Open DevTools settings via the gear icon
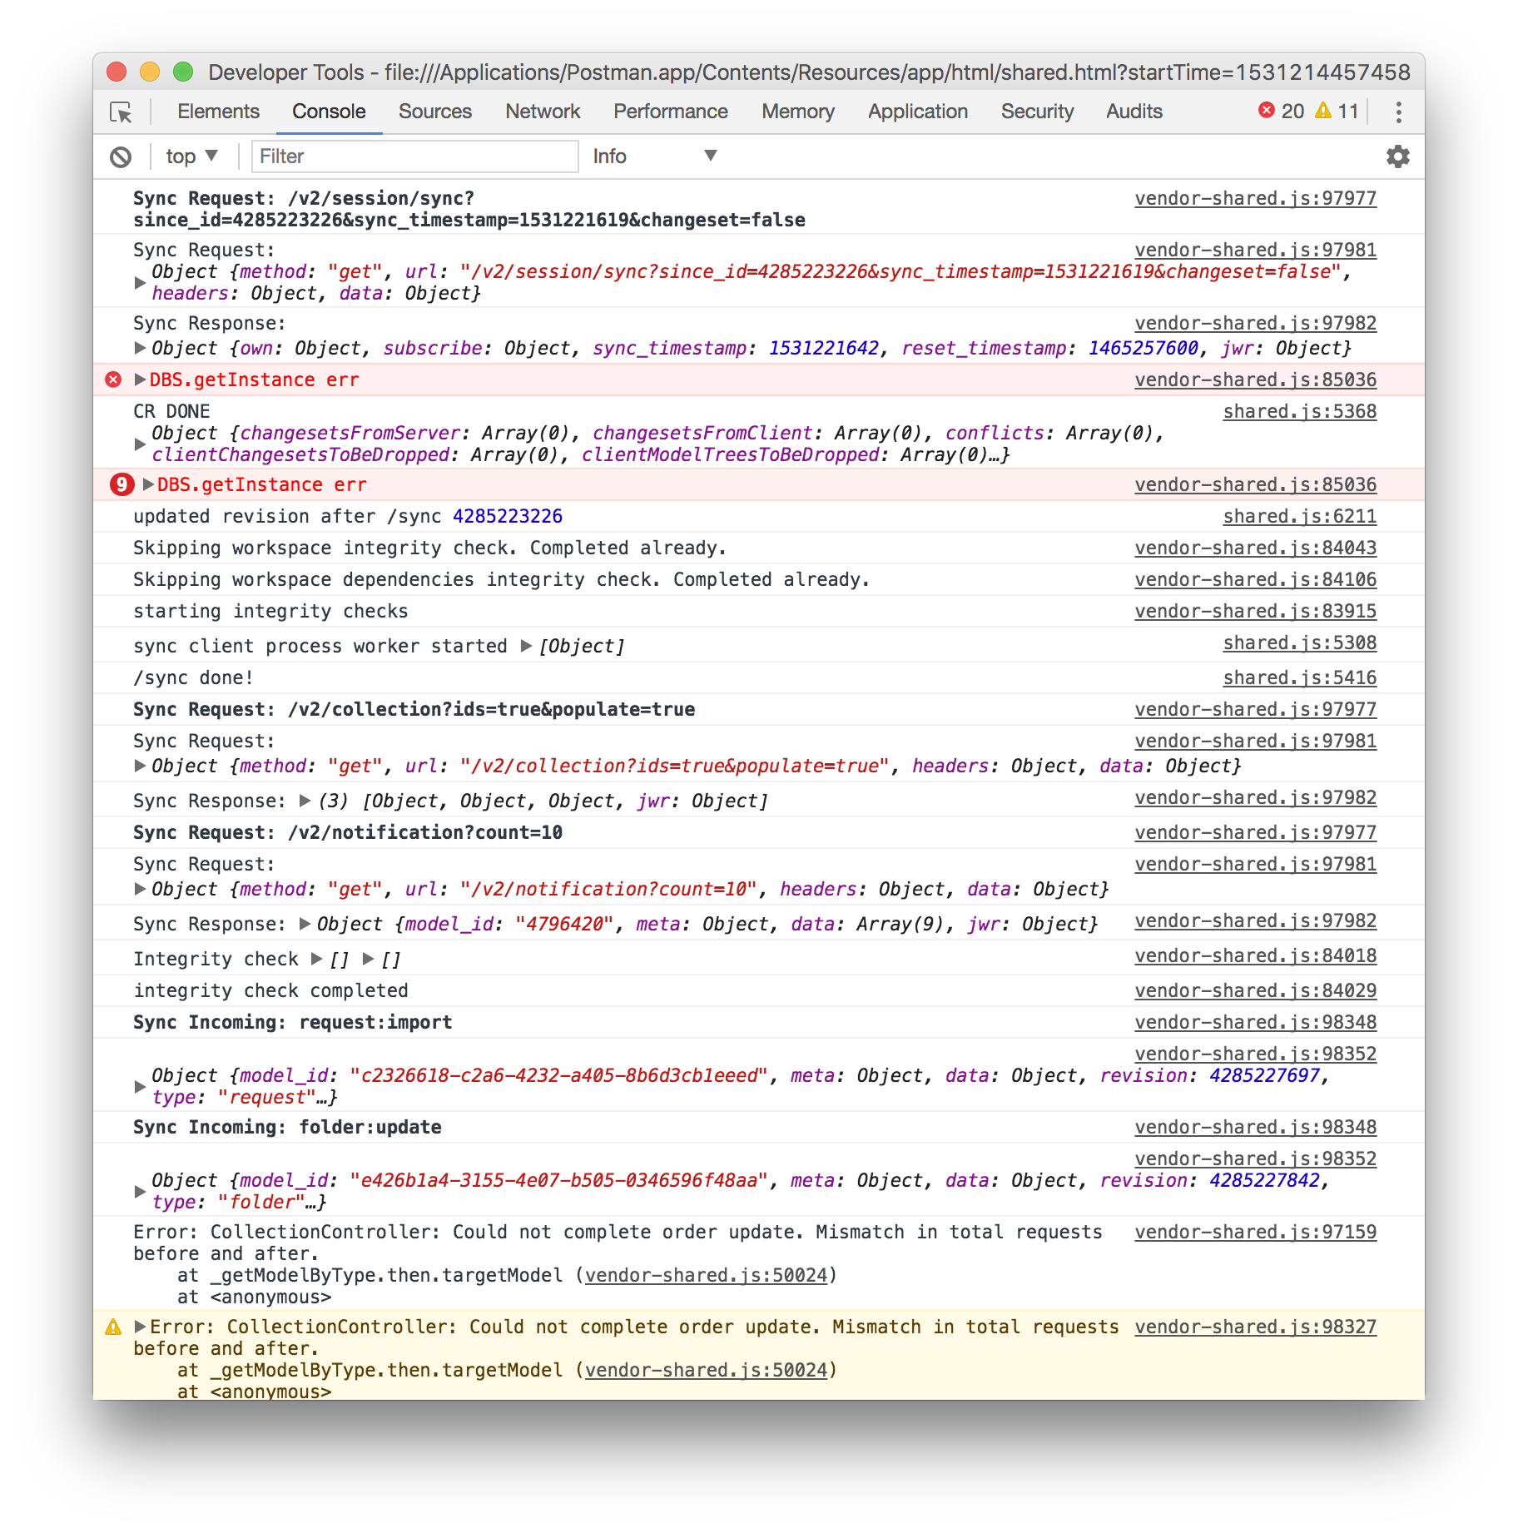The width and height of the screenshot is (1518, 1533). pos(1397,156)
